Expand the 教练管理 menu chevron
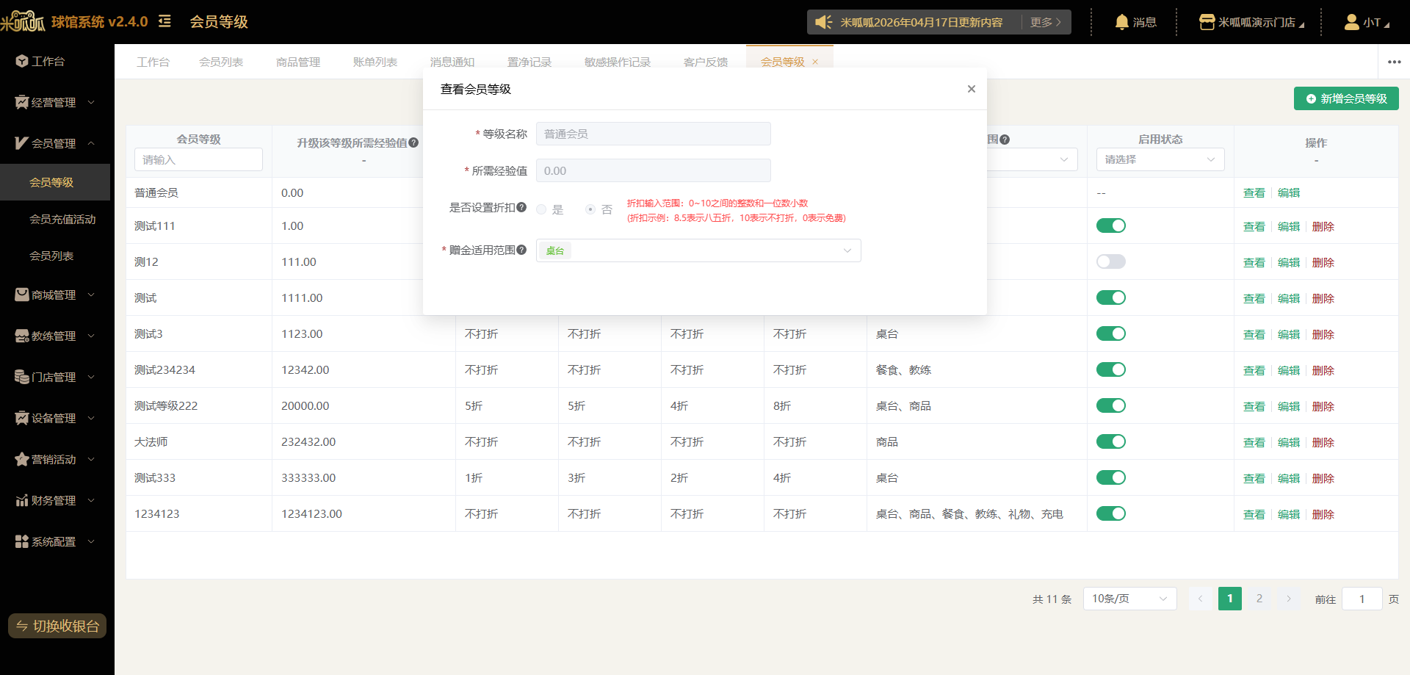The width and height of the screenshot is (1410, 675). coord(91,336)
